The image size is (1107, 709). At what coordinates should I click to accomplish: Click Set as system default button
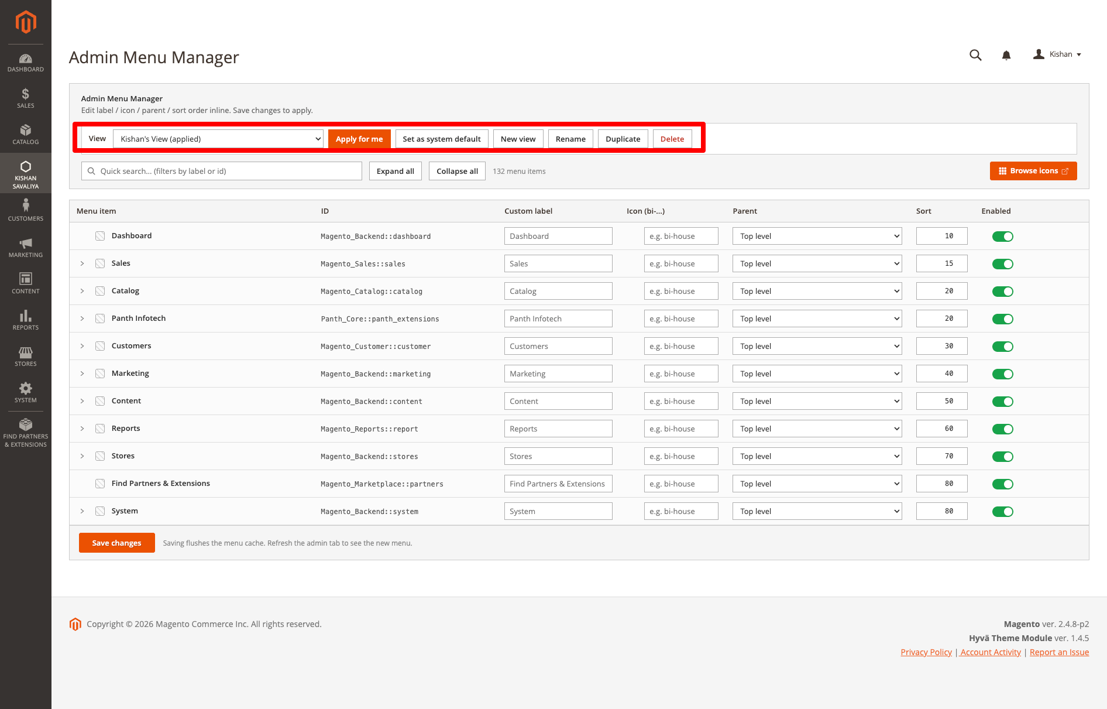click(442, 139)
